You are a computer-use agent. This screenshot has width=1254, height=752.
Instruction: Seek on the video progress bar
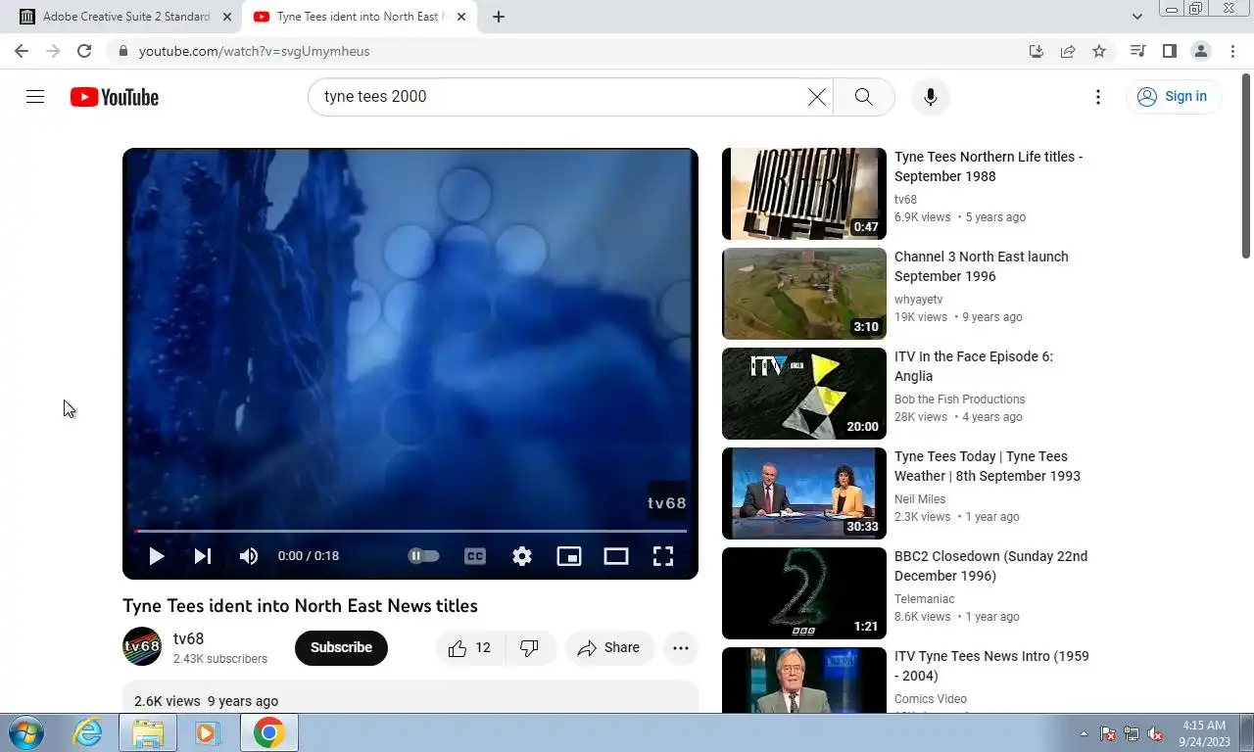pos(410,531)
